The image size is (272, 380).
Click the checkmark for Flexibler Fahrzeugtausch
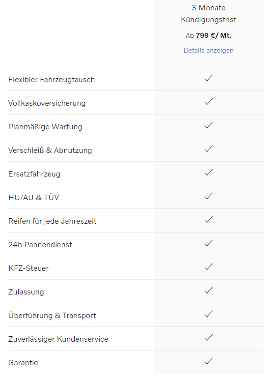click(208, 78)
